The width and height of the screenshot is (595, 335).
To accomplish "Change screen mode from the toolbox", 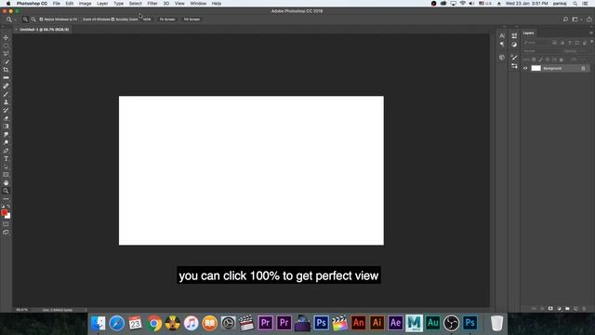I will tap(6, 232).
